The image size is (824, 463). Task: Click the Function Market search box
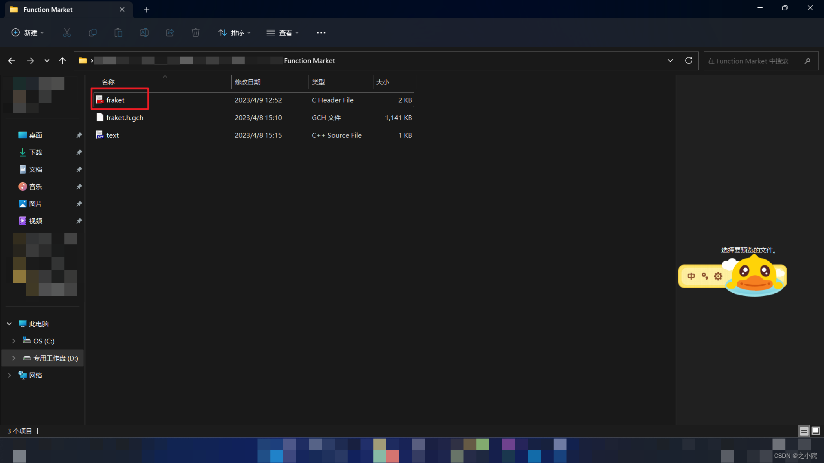coord(755,61)
